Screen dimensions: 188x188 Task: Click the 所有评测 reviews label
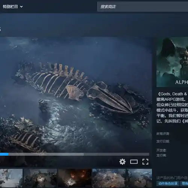click(x=163, y=133)
